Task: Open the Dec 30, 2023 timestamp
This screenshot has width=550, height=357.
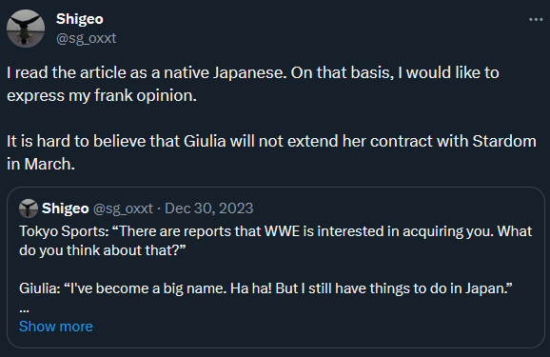Action: point(209,208)
